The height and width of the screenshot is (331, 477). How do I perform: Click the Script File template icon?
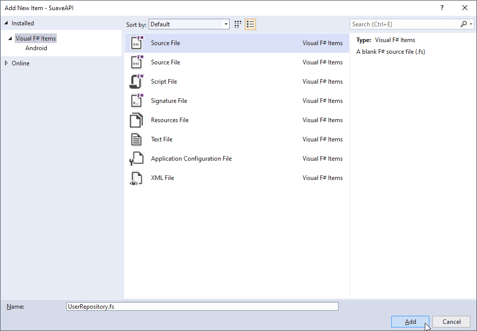click(x=136, y=82)
